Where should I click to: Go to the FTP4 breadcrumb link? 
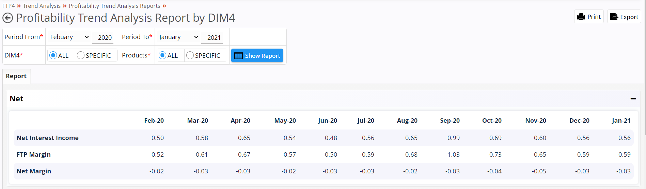(x=9, y=6)
